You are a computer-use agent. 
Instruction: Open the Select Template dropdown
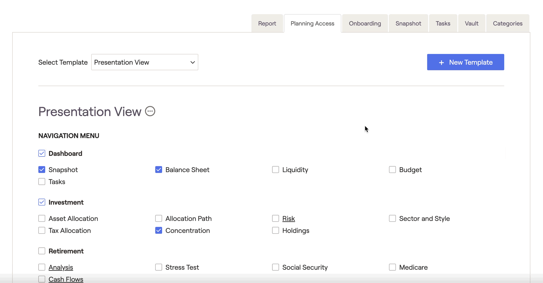pos(144,62)
